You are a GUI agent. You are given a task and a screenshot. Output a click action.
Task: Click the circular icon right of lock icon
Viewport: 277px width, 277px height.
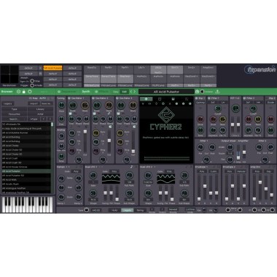[30, 92]
